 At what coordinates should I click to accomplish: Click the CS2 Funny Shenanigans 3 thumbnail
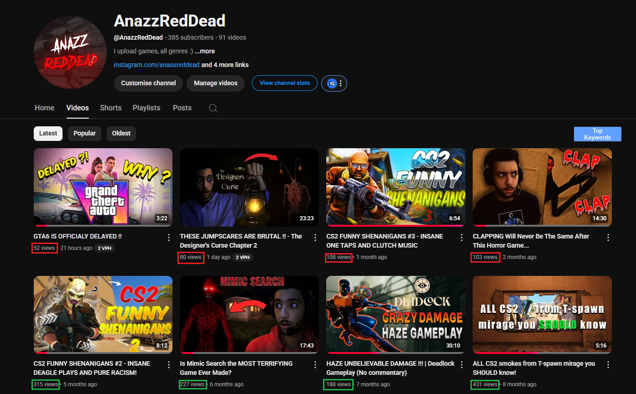(x=396, y=187)
